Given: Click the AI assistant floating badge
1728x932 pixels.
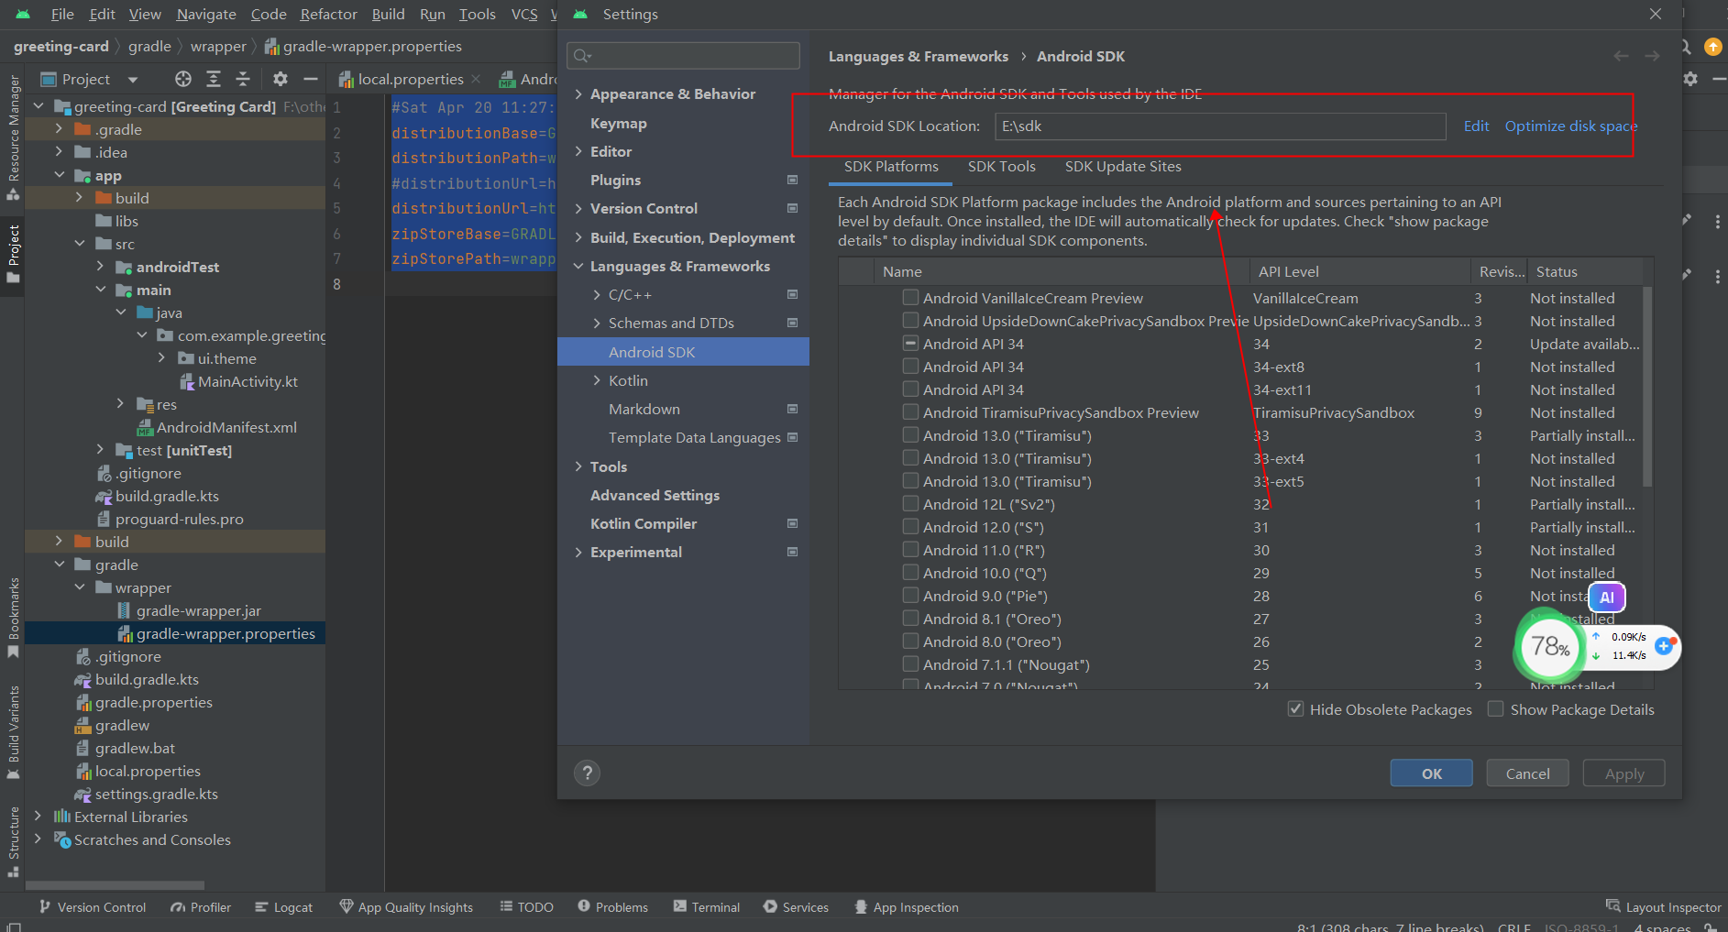Looking at the screenshot, I should tap(1607, 598).
